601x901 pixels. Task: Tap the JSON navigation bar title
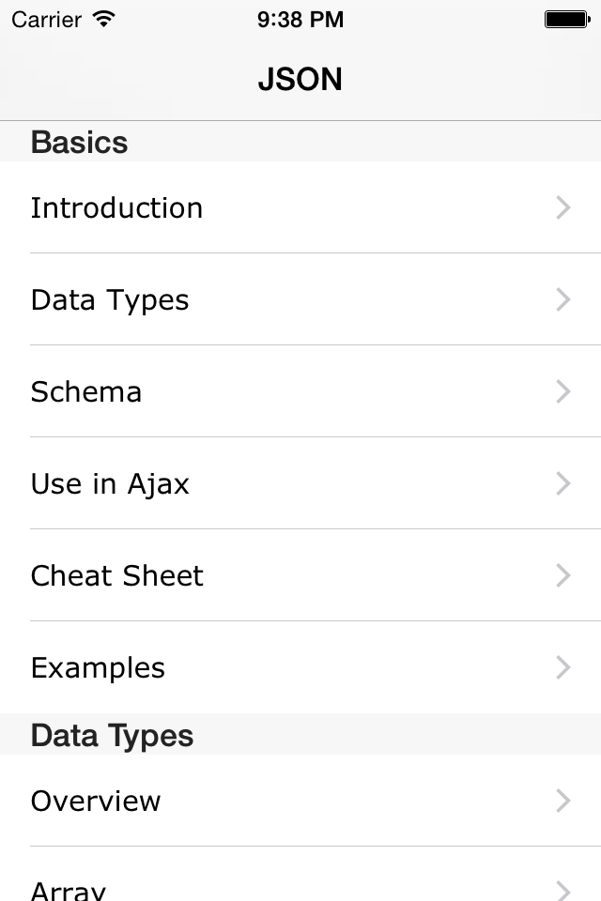point(300,80)
